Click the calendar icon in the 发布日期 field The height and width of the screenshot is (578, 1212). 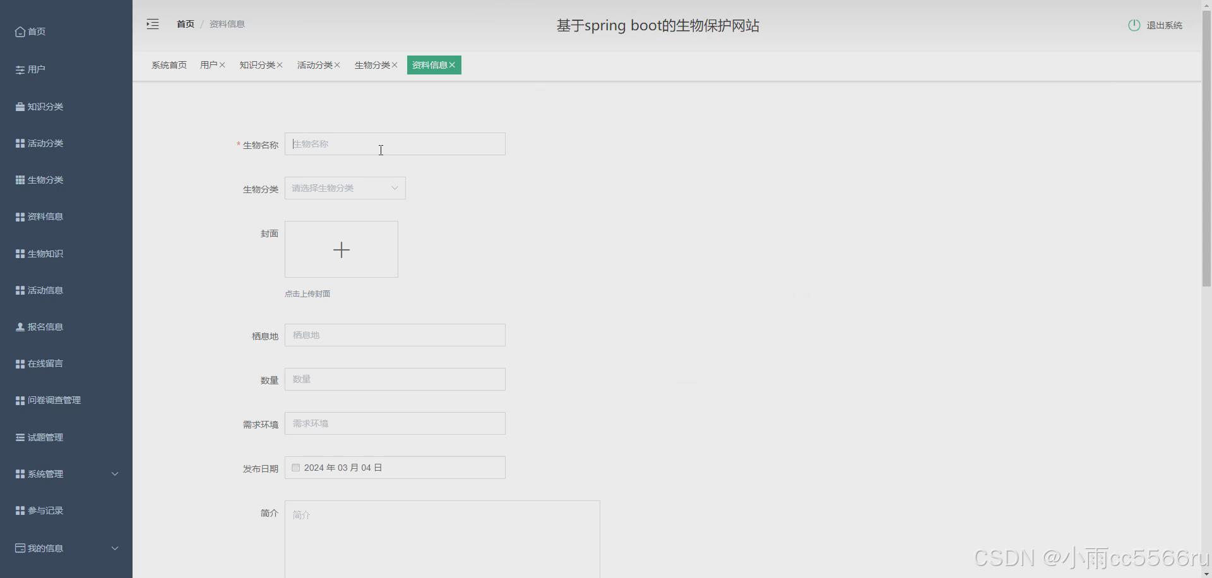pos(295,468)
